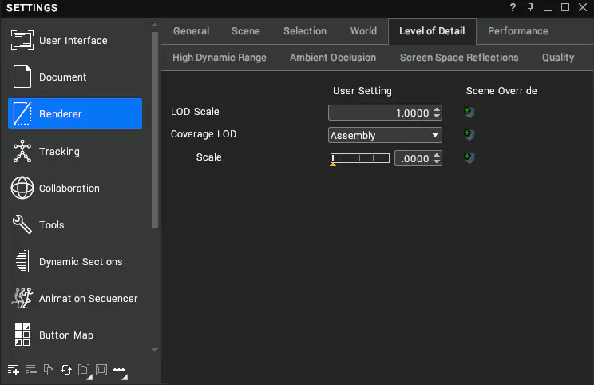594x385 pixels.
Task: Switch to the World tab
Action: 364,31
